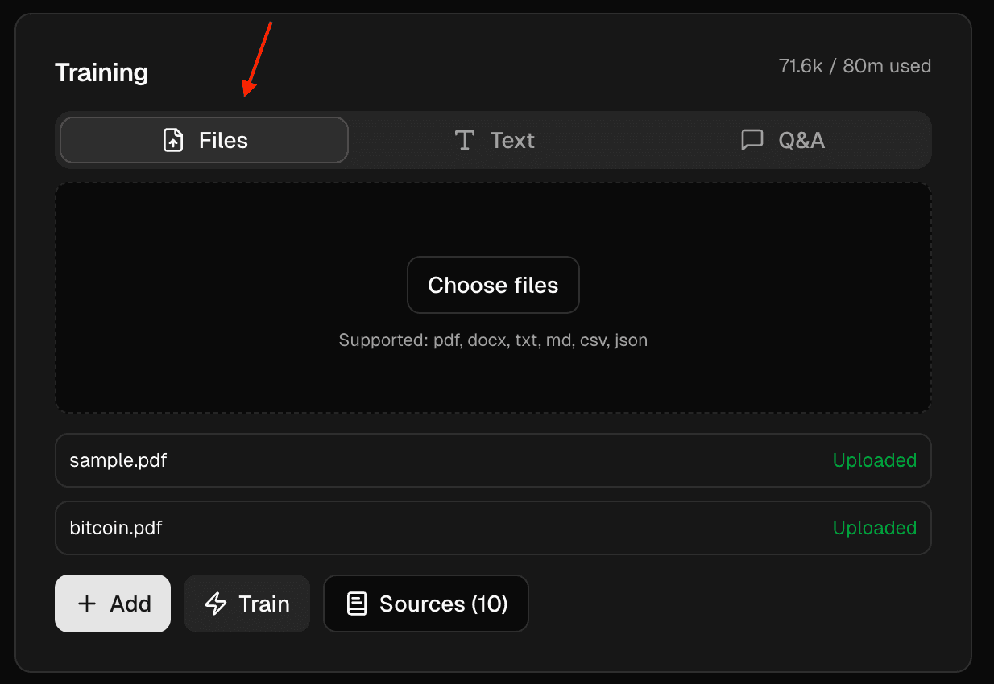Click the plus icon on Add button
This screenshot has height=684, width=994.
87,604
